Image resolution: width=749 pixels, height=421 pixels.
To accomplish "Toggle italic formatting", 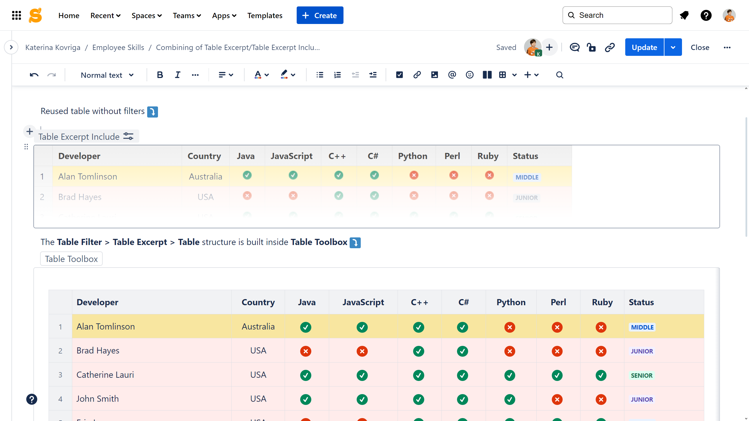I will (x=177, y=75).
